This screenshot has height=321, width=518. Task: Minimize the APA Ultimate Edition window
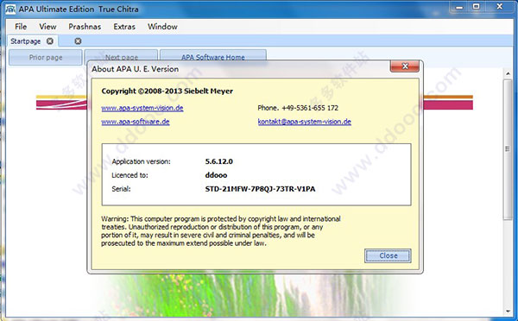(459, 7)
